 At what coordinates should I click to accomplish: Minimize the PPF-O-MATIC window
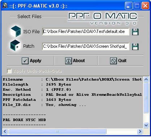point(129,5)
